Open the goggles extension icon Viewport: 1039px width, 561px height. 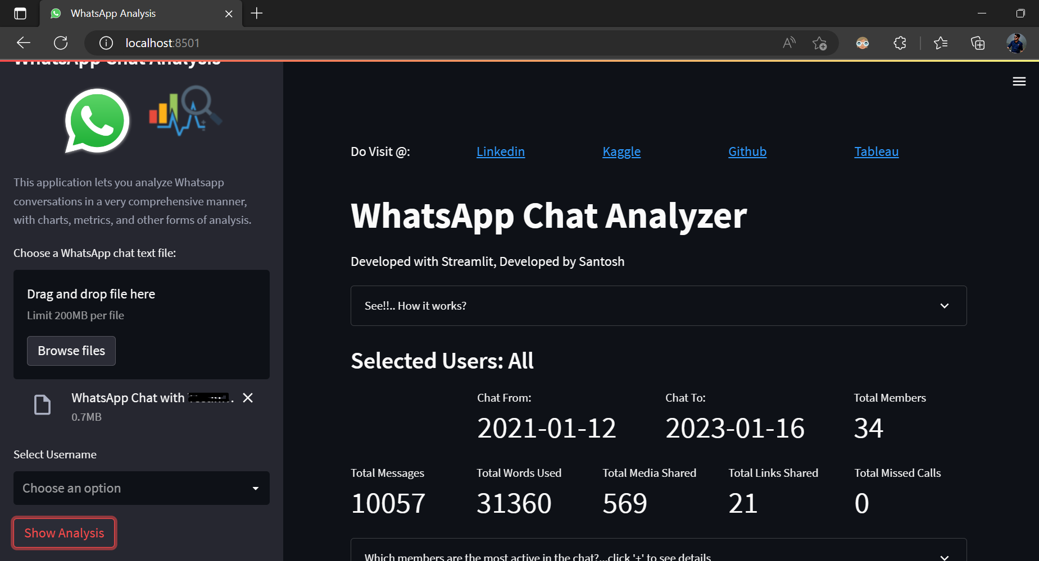(863, 43)
